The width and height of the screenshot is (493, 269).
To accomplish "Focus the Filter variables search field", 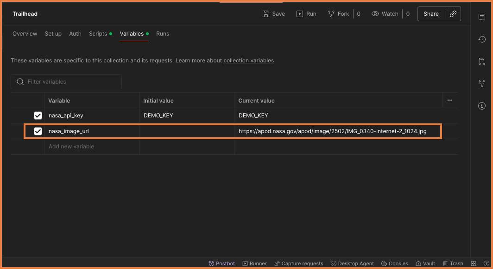I will tap(66, 82).
